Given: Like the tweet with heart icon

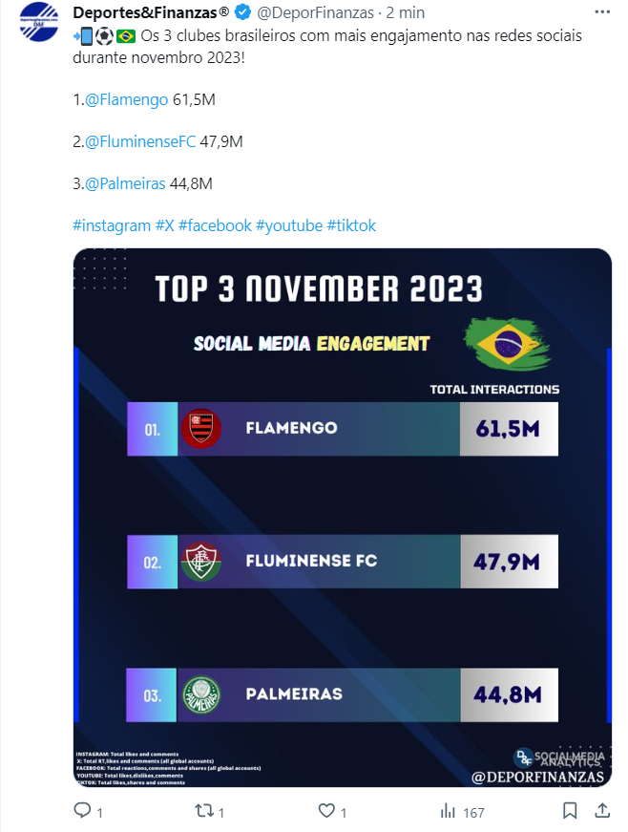Looking at the screenshot, I should 326,810.
